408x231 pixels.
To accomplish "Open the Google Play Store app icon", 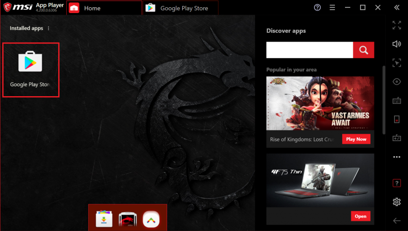I will 30,62.
